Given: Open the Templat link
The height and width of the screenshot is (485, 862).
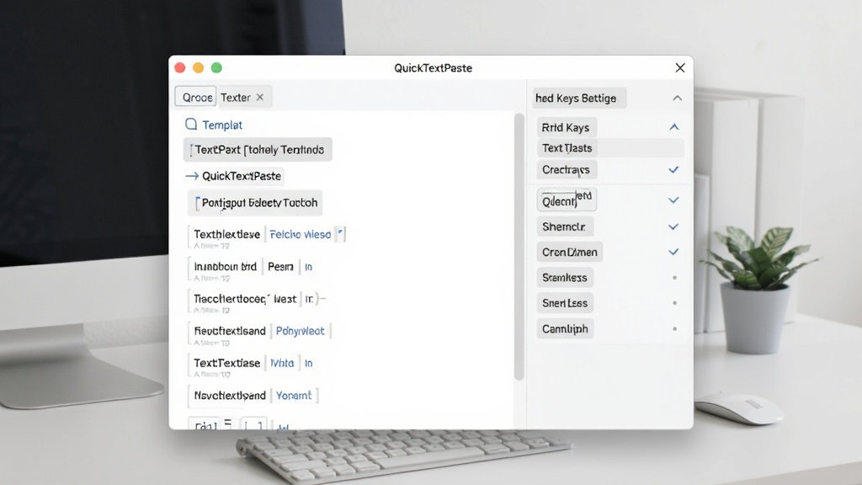Looking at the screenshot, I should pyautogui.click(x=222, y=125).
